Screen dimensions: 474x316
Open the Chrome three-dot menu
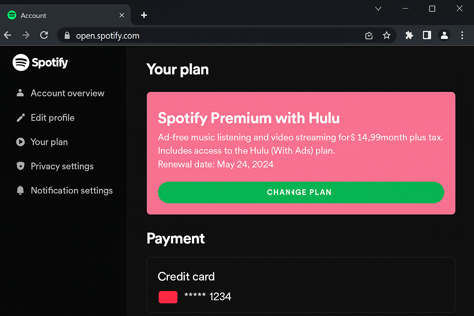[x=462, y=35]
